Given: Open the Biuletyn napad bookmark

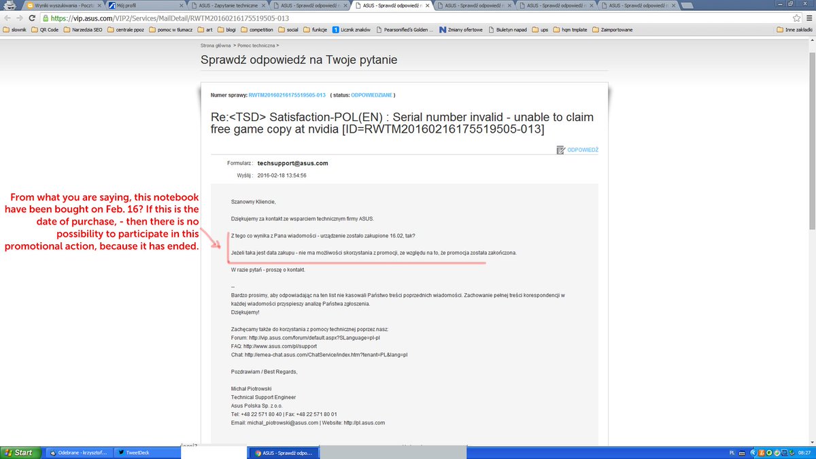Looking at the screenshot, I should tap(509, 30).
